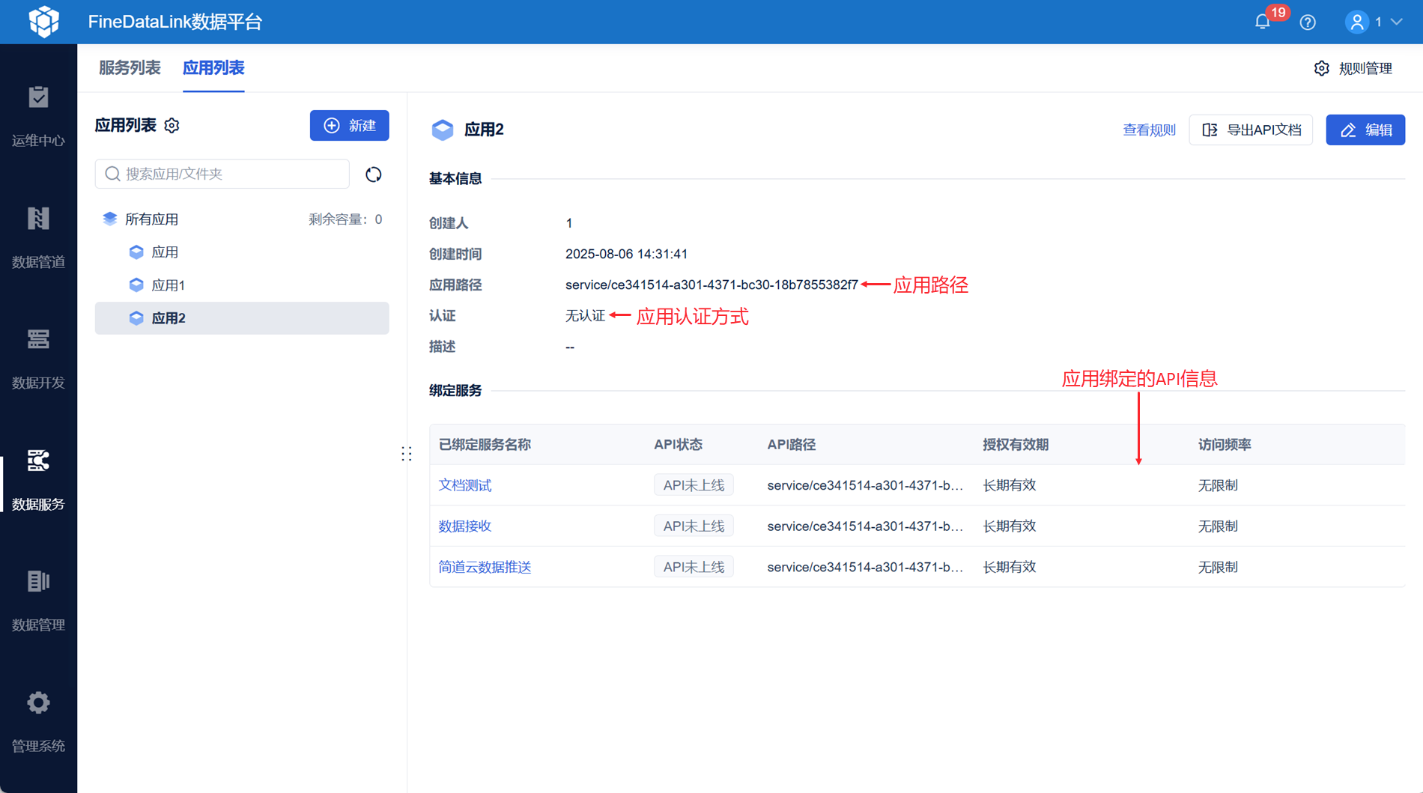Select 应用2 in the app tree

(241, 318)
